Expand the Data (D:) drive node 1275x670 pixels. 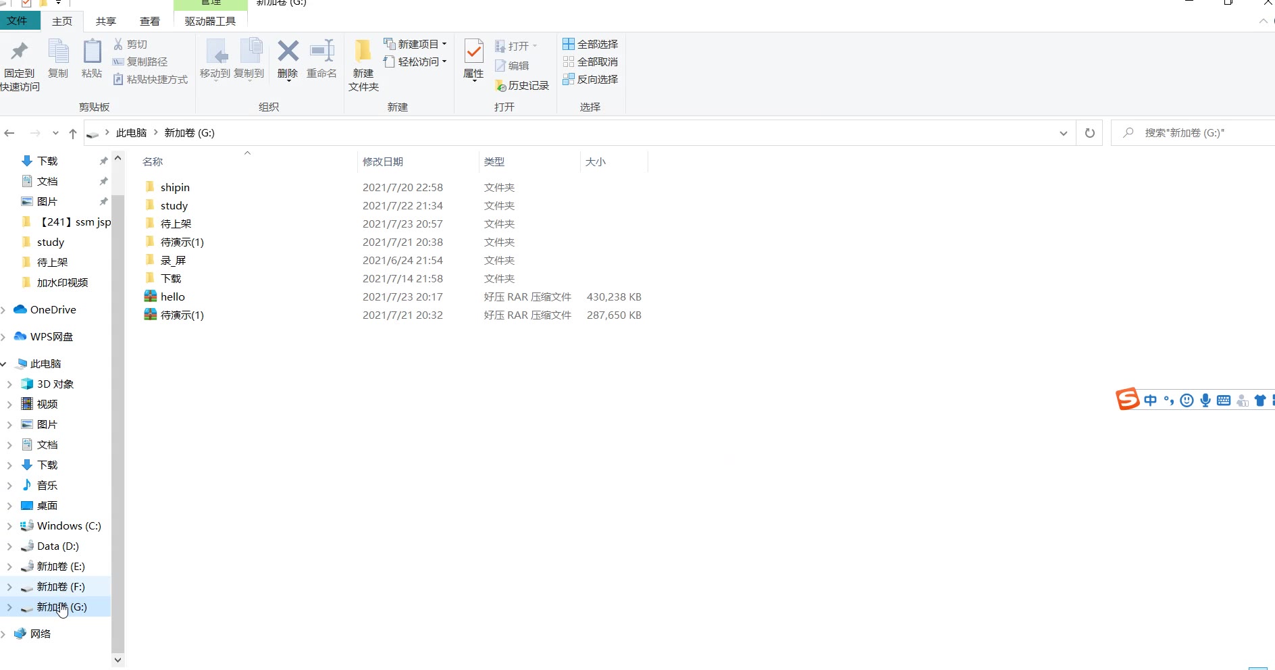(x=9, y=546)
